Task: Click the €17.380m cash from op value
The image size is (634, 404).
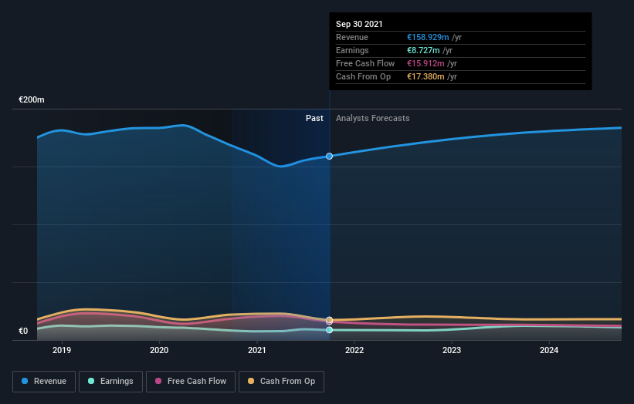Action: click(425, 76)
